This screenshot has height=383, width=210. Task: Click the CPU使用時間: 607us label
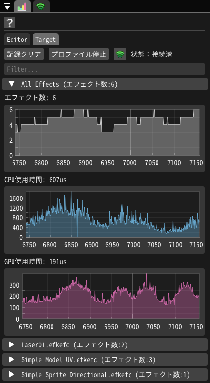[36, 180]
